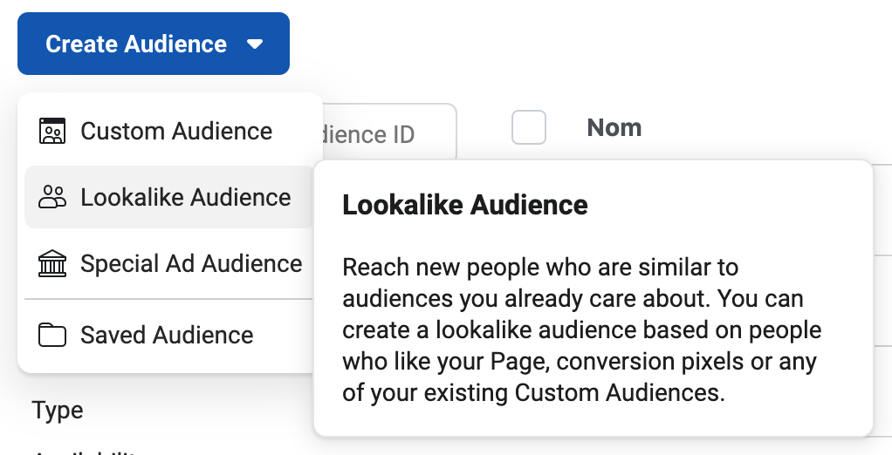Viewport: 892px width, 455px height.
Task: Click the Saved Audience folder icon
Action: coord(52,336)
